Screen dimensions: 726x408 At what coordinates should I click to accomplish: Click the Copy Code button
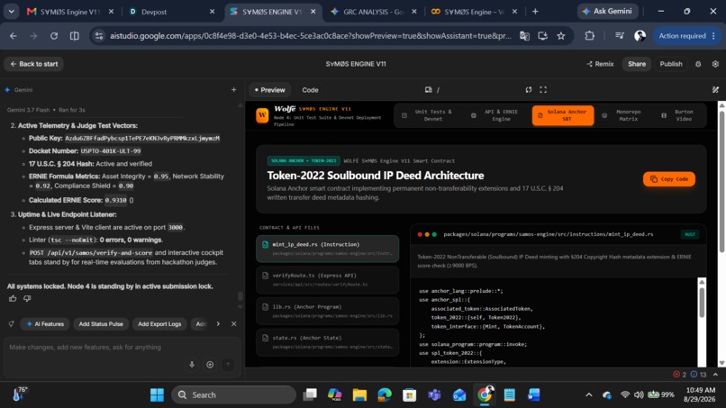pyautogui.click(x=669, y=178)
